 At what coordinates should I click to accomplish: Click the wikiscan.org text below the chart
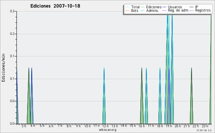click(107, 130)
